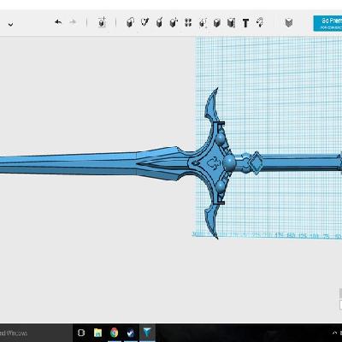Screen dimensions: 342x342
Task: Click the greyed-out Redo arrow
Action: pos(73,22)
